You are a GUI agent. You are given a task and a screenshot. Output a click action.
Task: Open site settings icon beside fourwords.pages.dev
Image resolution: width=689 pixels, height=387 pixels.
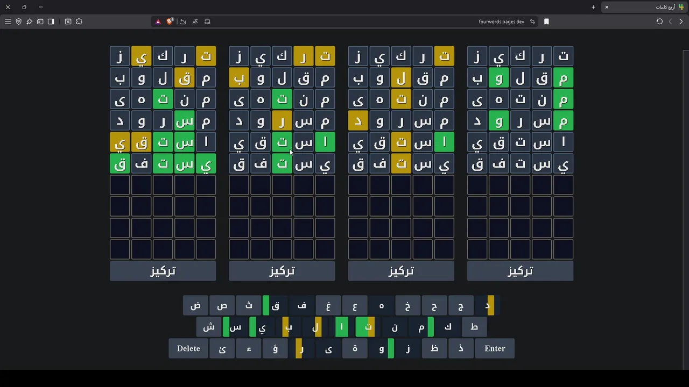[x=532, y=21]
